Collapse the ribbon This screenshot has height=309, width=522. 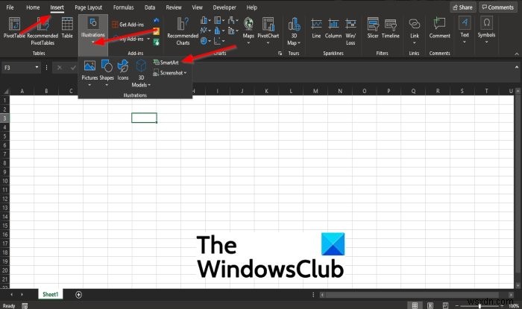tap(517, 54)
